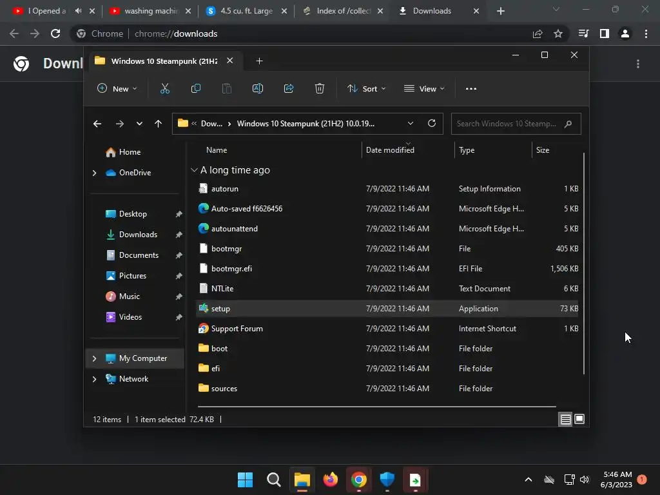Refresh the folder using the refresh icon

click(431, 123)
